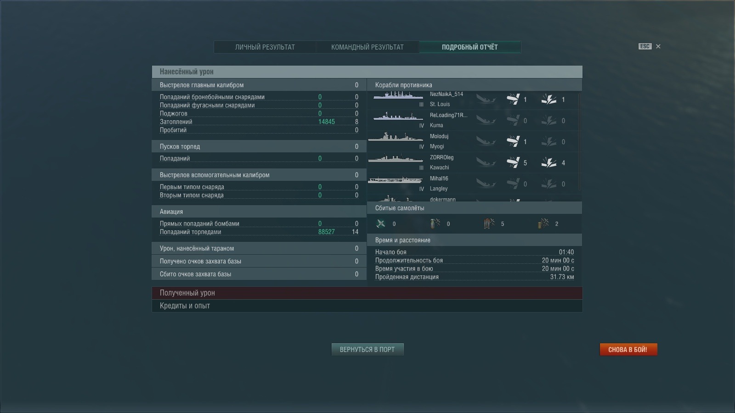This screenshot has height=413, width=735.
Task: Click the Снова в бой! button
Action: click(628, 350)
